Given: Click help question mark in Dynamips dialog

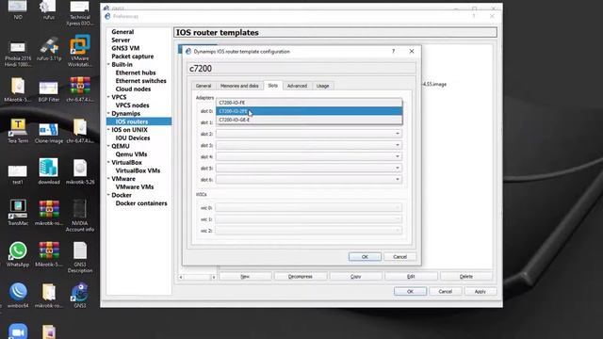Looking at the screenshot, I should (x=393, y=51).
